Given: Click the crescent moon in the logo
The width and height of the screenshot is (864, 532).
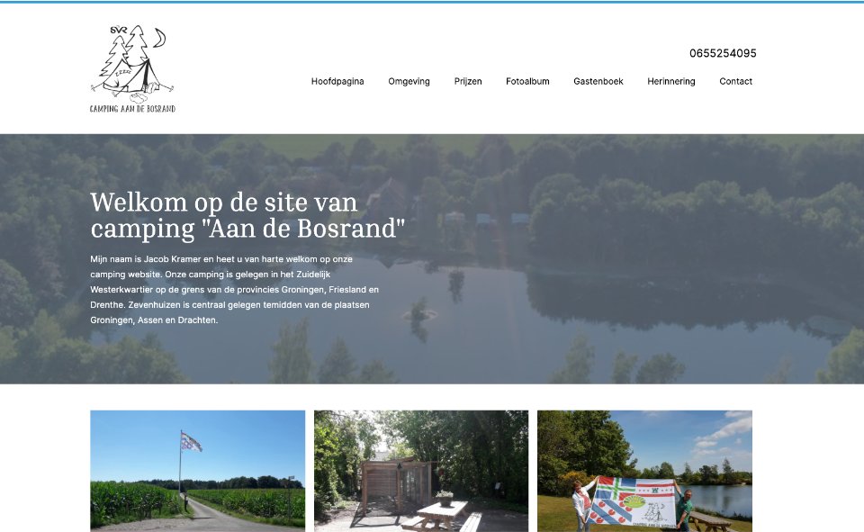Looking at the screenshot, I should 158,38.
